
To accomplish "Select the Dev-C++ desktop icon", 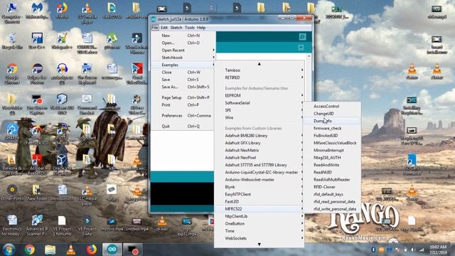I will tap(37, 41).
